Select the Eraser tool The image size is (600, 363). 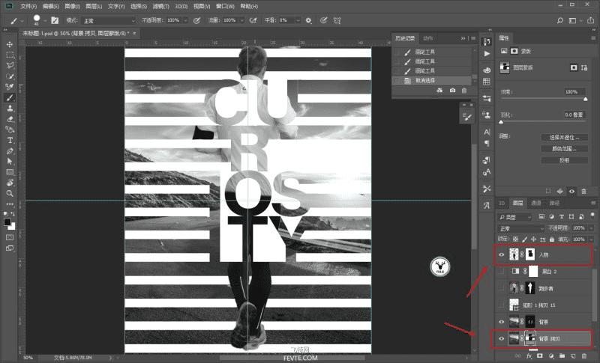10,119
